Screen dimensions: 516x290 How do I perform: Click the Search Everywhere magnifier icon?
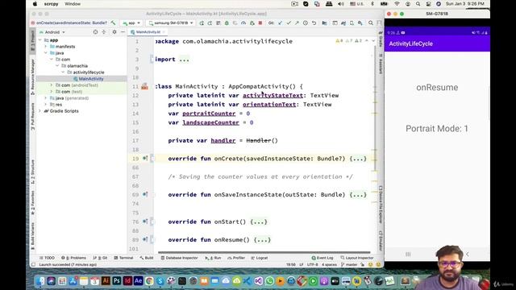(x=371, y=23)
